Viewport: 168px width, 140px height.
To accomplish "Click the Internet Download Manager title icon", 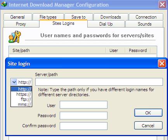I will [4, 4].
